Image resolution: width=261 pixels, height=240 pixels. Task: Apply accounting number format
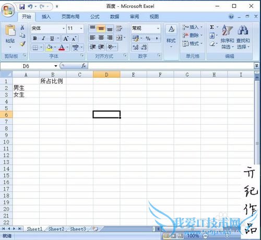(136, 38)
